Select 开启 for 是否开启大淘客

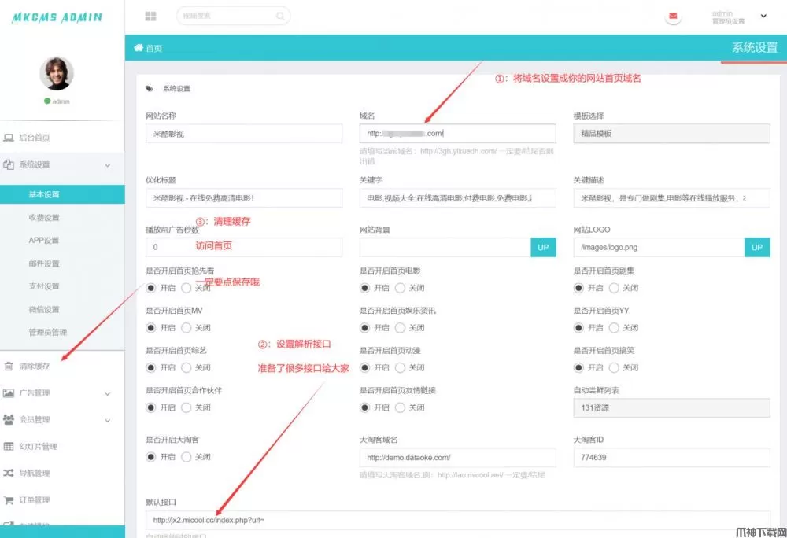pyautogui.click(x=152, y=456)
